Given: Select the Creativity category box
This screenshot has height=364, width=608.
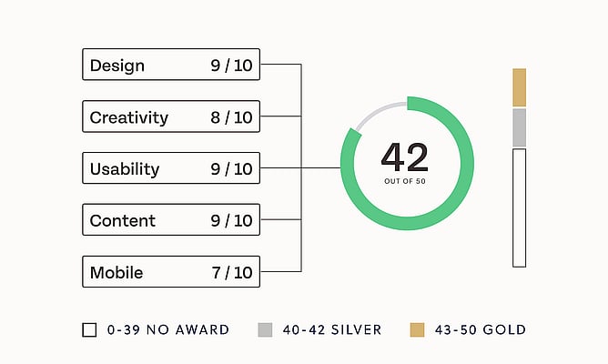Looking at the screenshot, I should pos(171,117).
